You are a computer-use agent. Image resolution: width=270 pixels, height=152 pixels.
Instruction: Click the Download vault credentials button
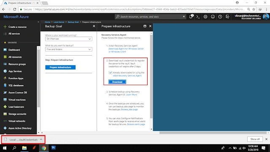(117, 82)
